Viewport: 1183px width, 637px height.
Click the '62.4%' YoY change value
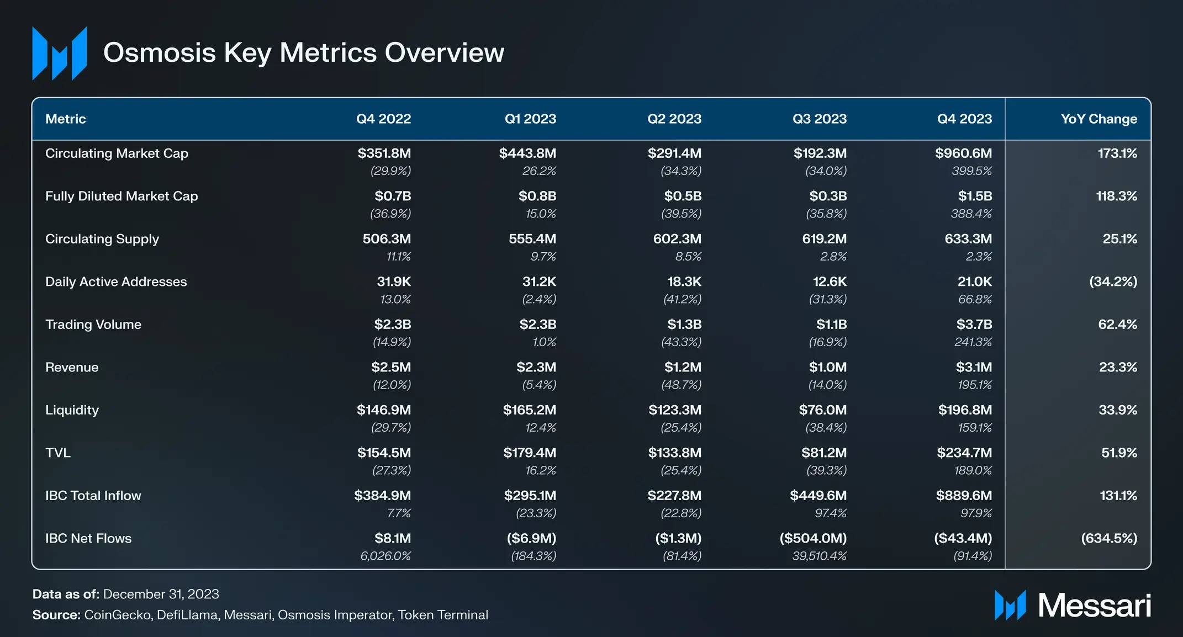coord(1117,324)
